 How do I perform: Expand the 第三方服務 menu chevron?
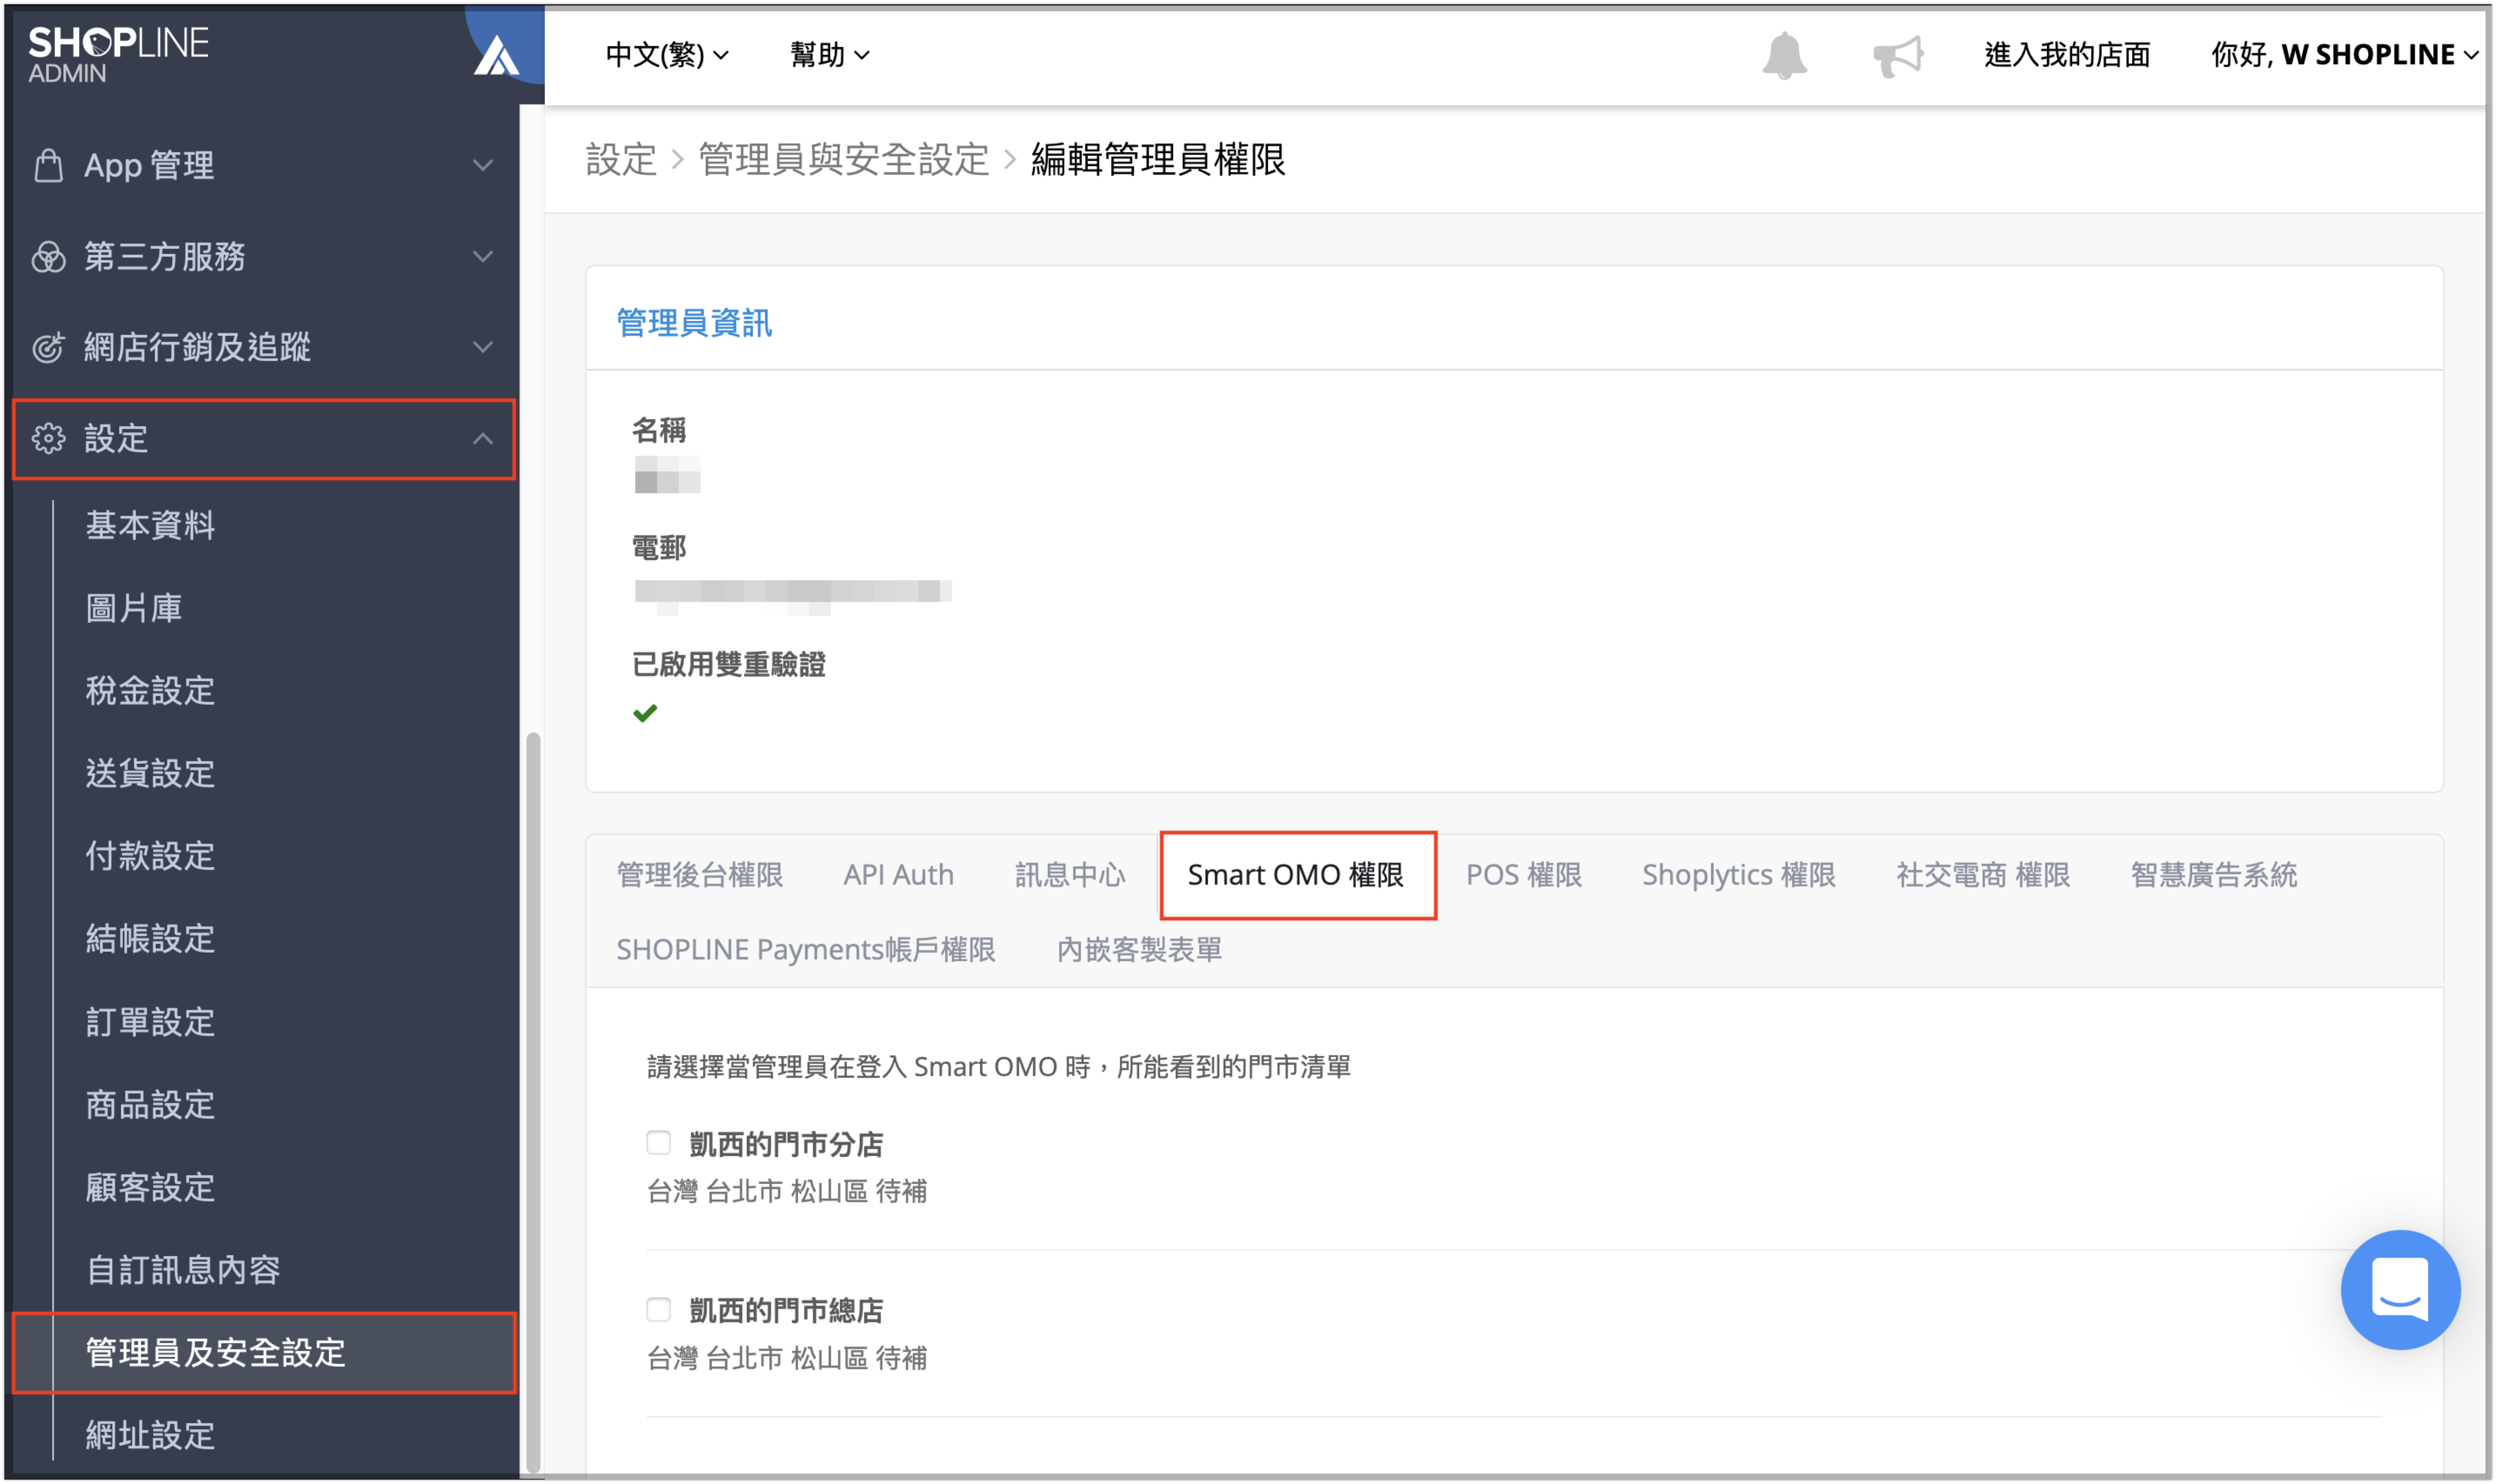pos(483,257)
